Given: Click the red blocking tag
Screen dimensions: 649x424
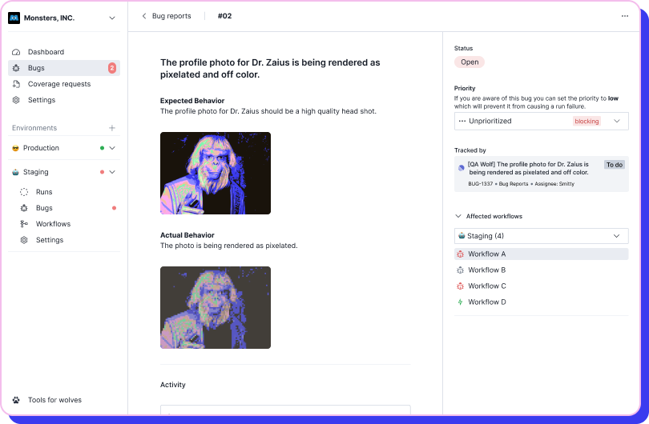Looking at the screenshot, I should (587, 121).
